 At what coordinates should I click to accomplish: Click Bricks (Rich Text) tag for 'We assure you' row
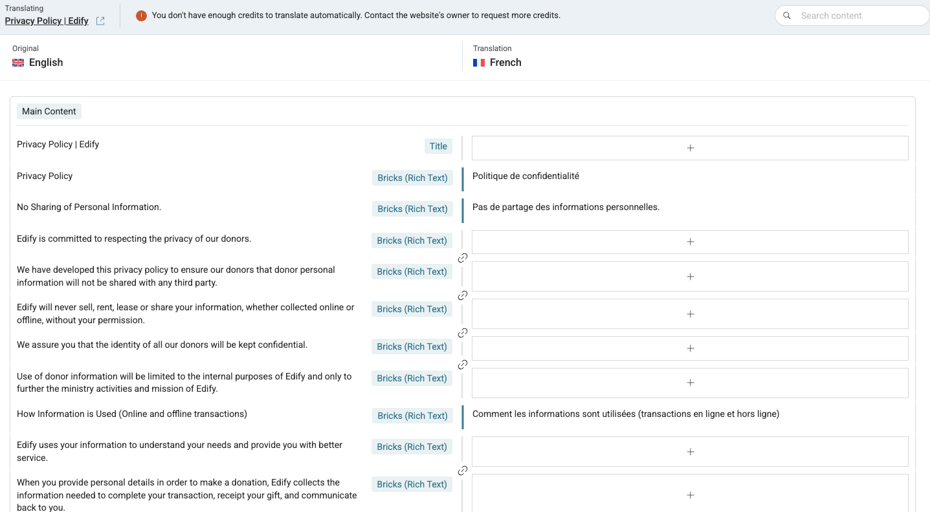tap(412, 347)
